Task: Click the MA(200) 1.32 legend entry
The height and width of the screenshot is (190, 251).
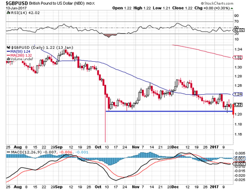Action: pyautogui.click(x=19, y=55)
